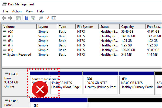Click the Disk 0 drive icon
Screen dimensions: 162x108
coord(7,74)
